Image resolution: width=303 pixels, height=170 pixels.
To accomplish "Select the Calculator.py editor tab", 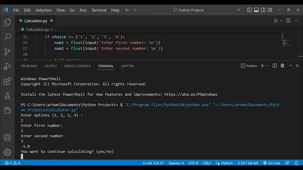I will pos(36,21).
